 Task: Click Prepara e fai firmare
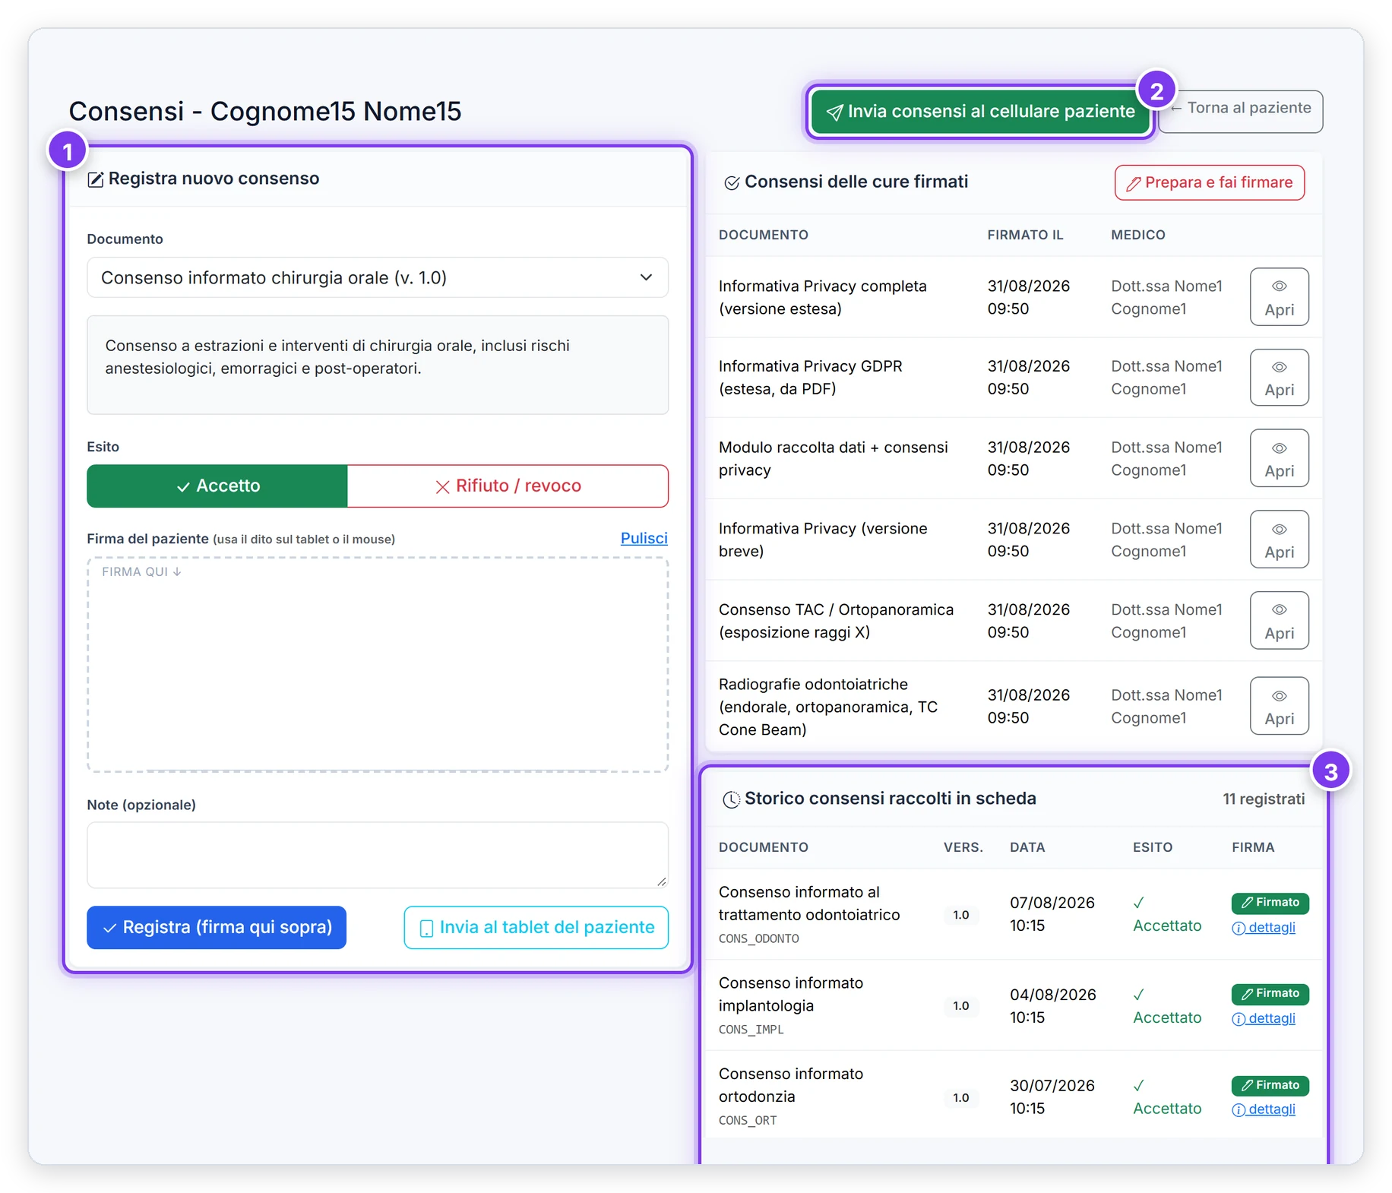click(x=1209, y=182)
